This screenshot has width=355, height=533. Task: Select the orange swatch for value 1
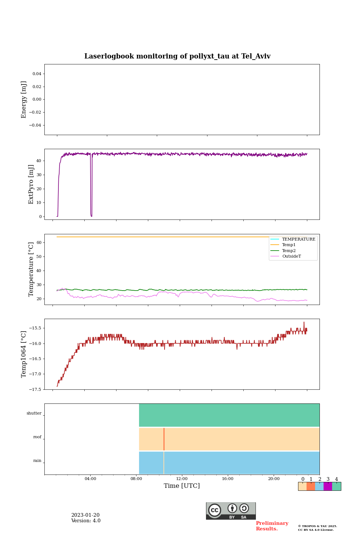tap(311, 486)
